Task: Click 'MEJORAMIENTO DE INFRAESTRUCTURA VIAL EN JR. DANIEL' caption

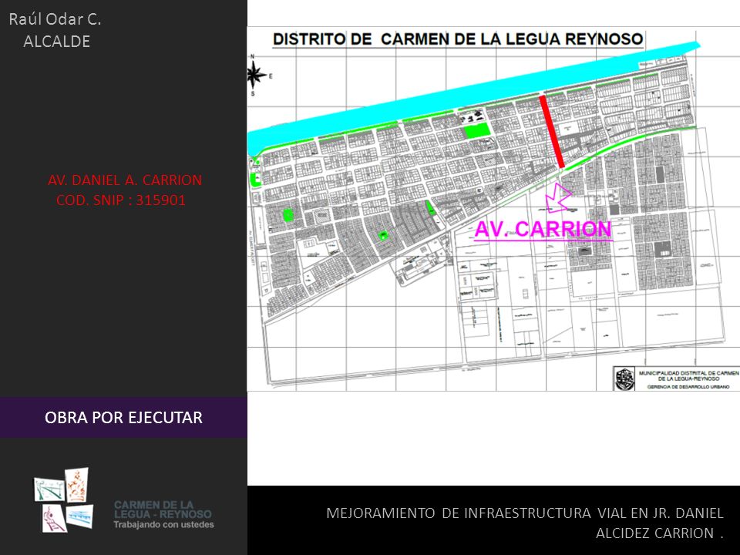Action: (x=525, y=513)
